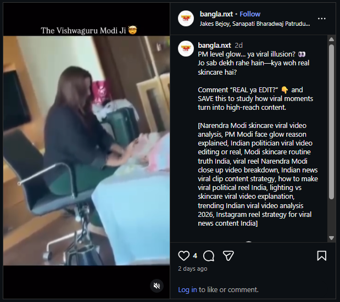
Task: Open comments with speech bubble icon
Action: (209, 256)
